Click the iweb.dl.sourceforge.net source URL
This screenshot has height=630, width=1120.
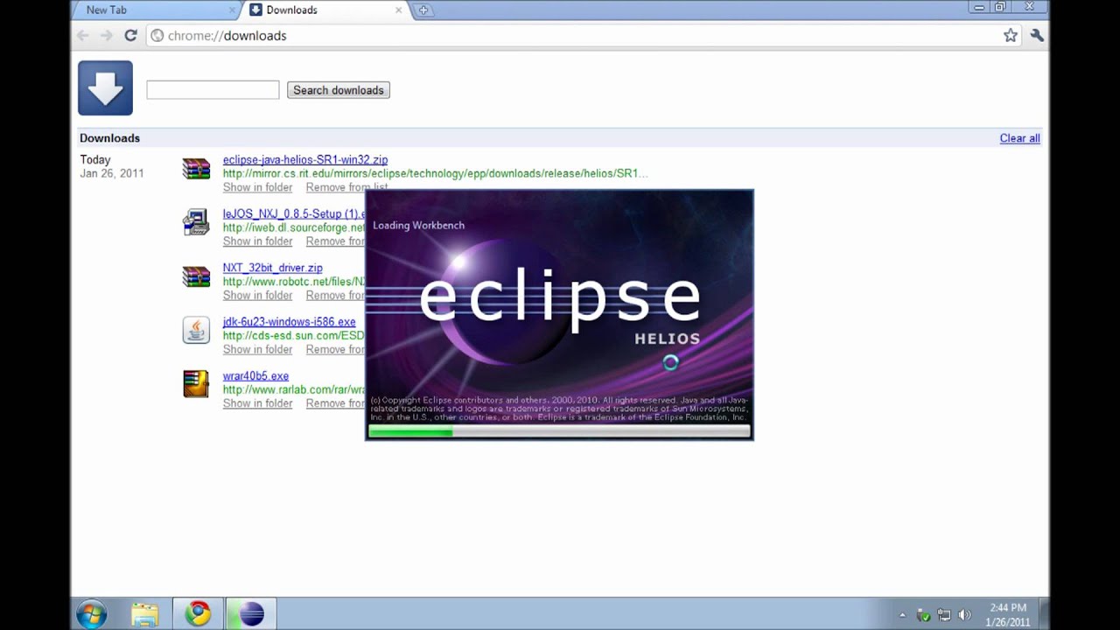coord(294,227)
